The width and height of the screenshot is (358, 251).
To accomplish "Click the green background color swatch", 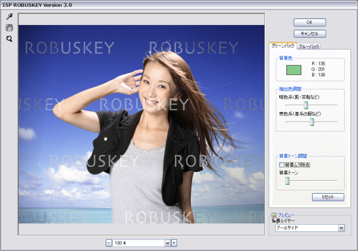I will (x=294, y=70).
